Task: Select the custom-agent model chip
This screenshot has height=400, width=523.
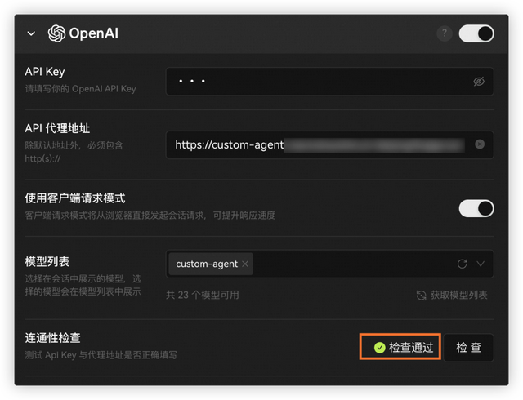Action: (x=207, y=264)
